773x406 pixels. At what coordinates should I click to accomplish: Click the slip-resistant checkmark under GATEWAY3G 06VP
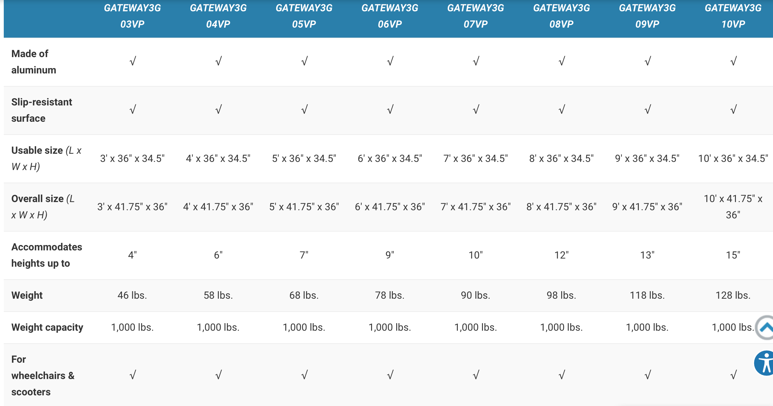[x=390, y=110]
